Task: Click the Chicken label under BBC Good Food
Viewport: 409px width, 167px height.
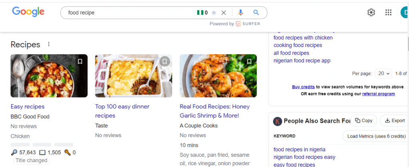Action: click(20, 136)
